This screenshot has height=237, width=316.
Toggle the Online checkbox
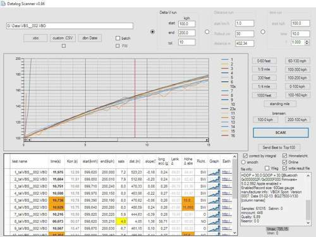[x=284, y=162]
